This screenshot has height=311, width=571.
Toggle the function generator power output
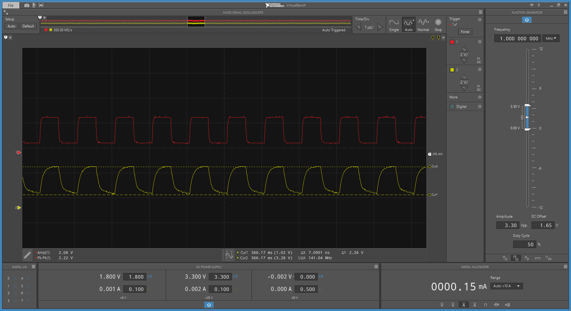click(x=527, y=20)
